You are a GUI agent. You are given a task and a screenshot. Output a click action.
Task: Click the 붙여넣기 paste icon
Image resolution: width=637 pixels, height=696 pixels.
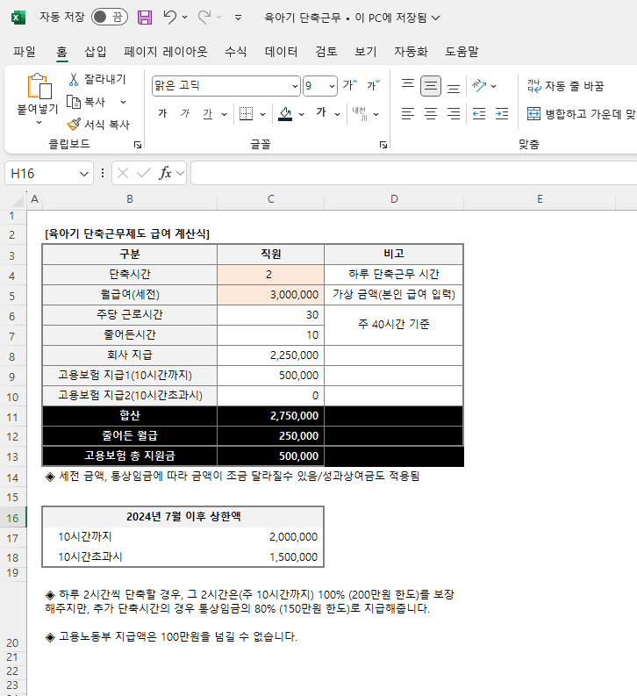coord(39,86)
